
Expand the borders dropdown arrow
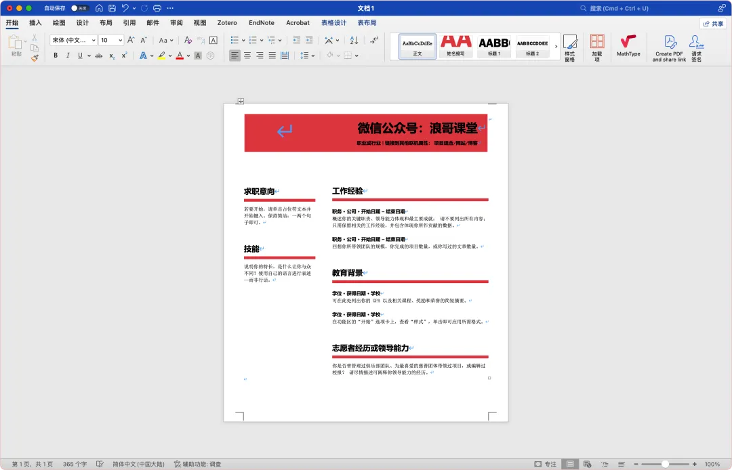click(357, 56)
